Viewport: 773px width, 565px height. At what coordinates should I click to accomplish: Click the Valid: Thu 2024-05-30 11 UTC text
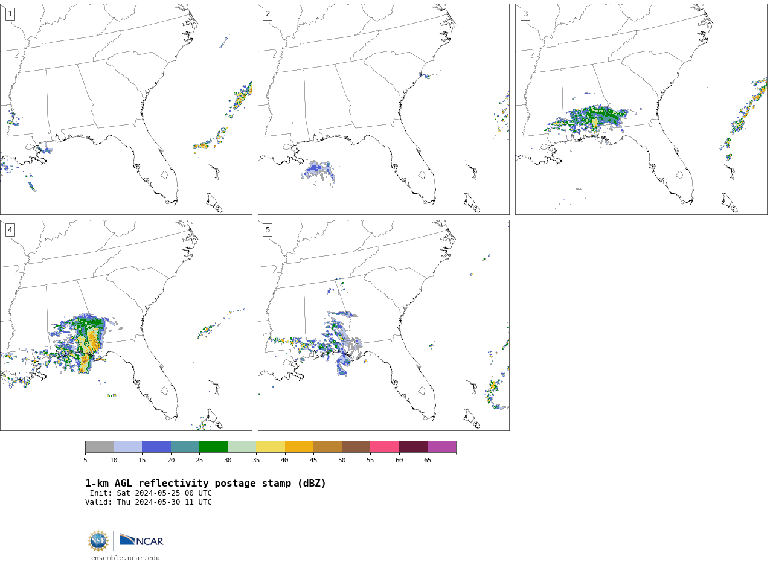(149, 502)
